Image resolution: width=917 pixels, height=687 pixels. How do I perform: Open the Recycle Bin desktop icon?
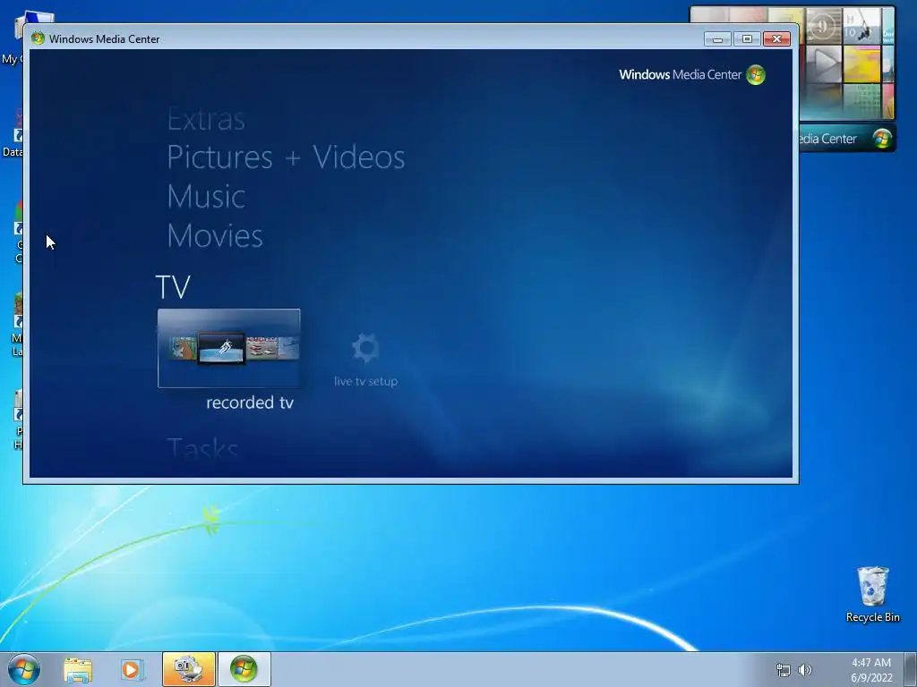pyautogui.click(x=872, y=594)
